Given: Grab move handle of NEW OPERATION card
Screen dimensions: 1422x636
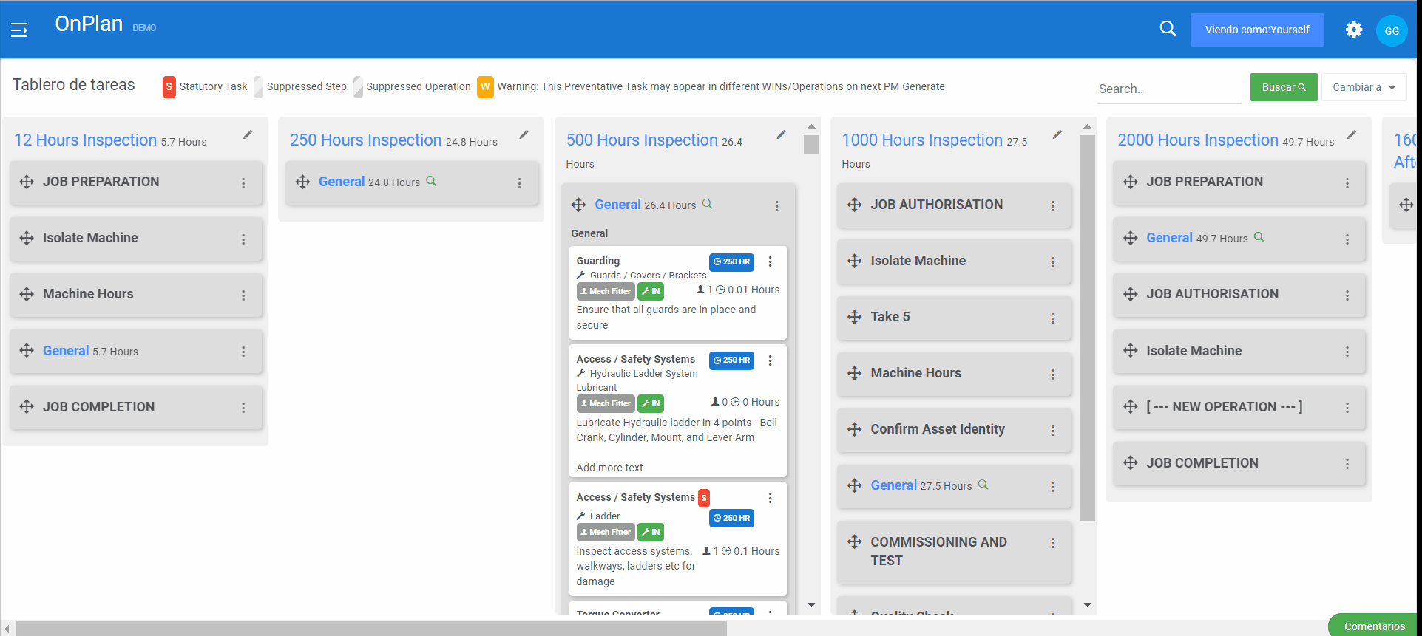Looking at the screenshot, I should click(x=1130, y=406).
